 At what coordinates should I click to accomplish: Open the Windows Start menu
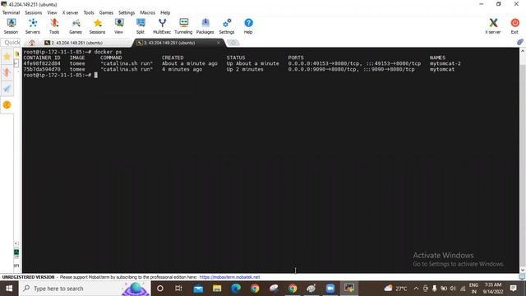click(9, 289)
